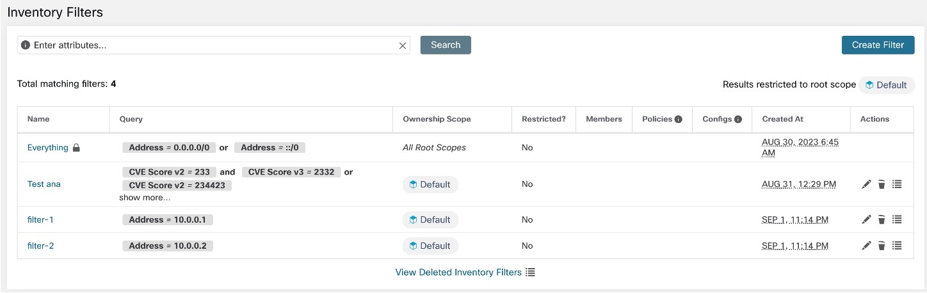Screen dimensions: 927x293
Task: Edit the Test ana filter with pencil icon
Action: click(x=866, y=184)
